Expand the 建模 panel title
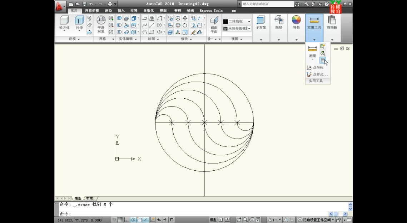407x223 pixels. 74,39
